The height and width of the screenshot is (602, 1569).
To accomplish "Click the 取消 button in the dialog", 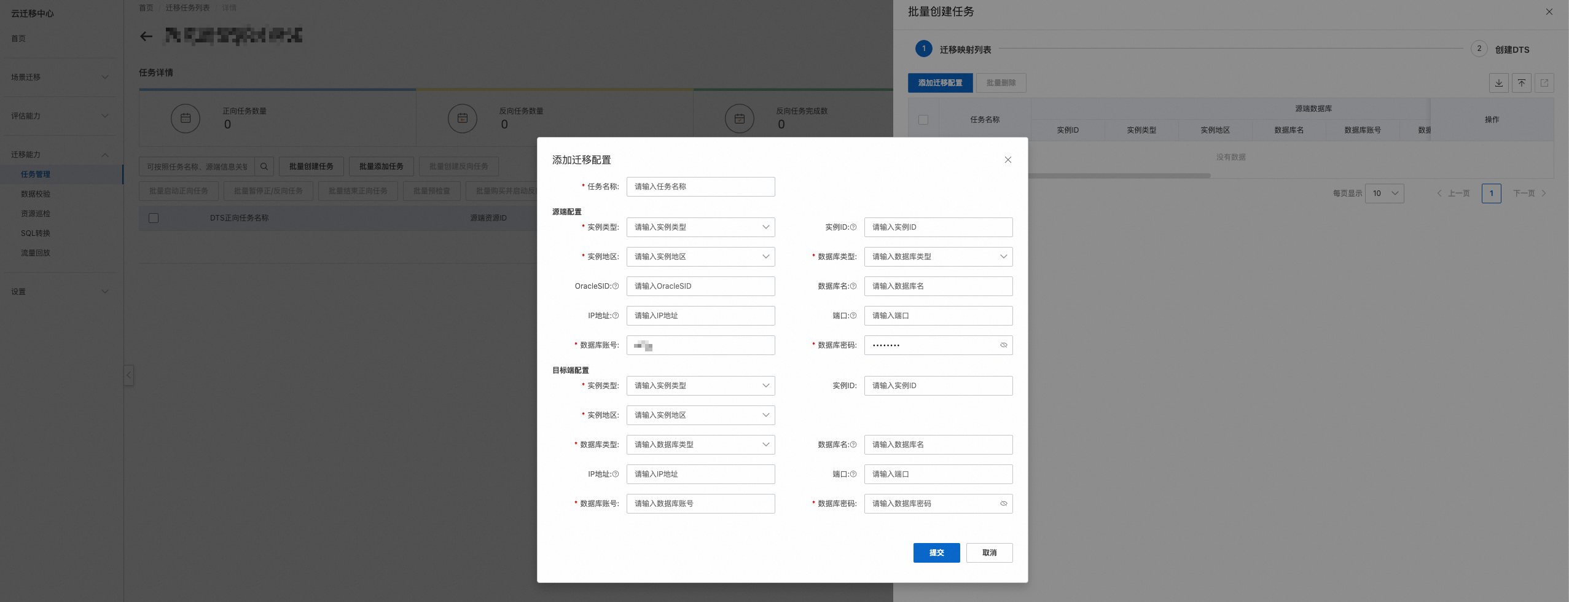I will coord(989,553).
